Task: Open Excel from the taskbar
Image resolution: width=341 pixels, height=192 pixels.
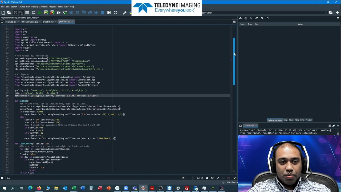Action: [74, 189]
